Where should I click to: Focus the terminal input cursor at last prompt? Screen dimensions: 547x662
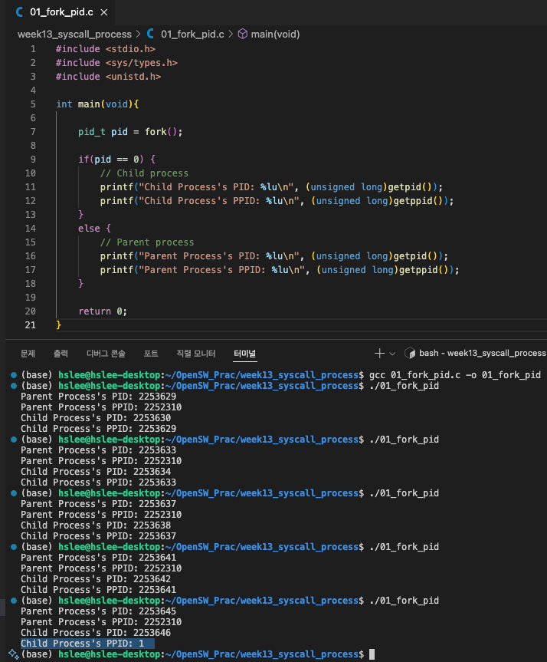[x=372, y=654]
